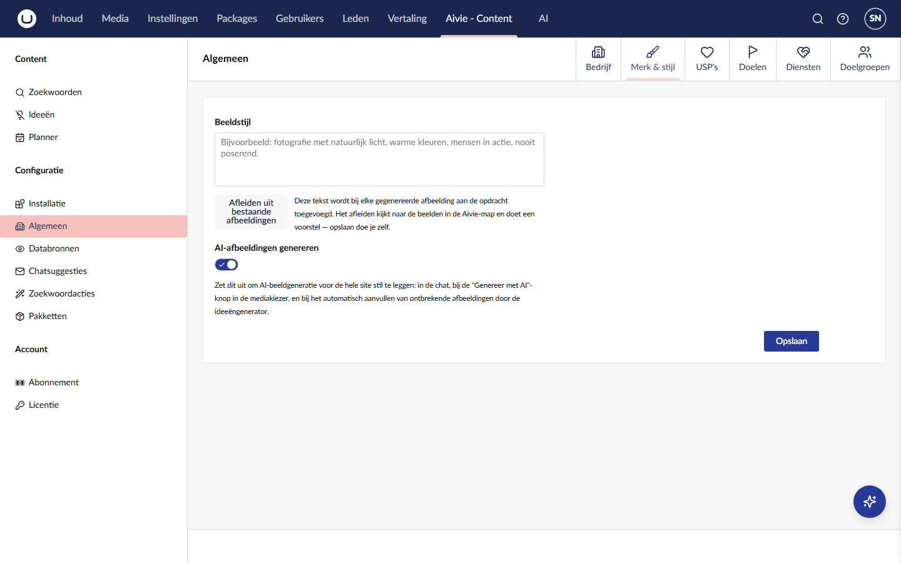This screenshot has height=563, width=901.
Task: Open the AI section in top navigation
Action: [543, 19]
